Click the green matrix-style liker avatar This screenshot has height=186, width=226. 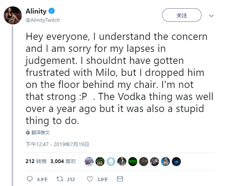(132, 161)
